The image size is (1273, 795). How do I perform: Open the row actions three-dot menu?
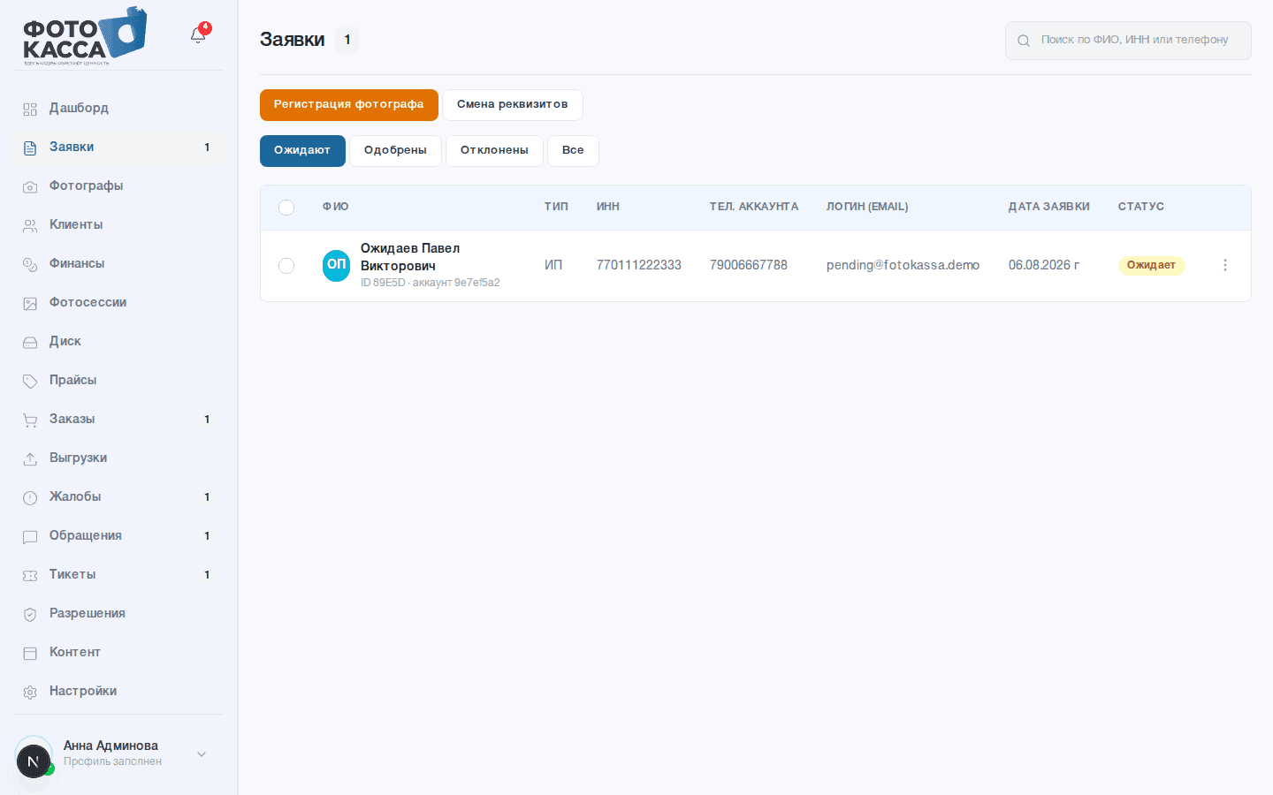[x=1225, y=265]
